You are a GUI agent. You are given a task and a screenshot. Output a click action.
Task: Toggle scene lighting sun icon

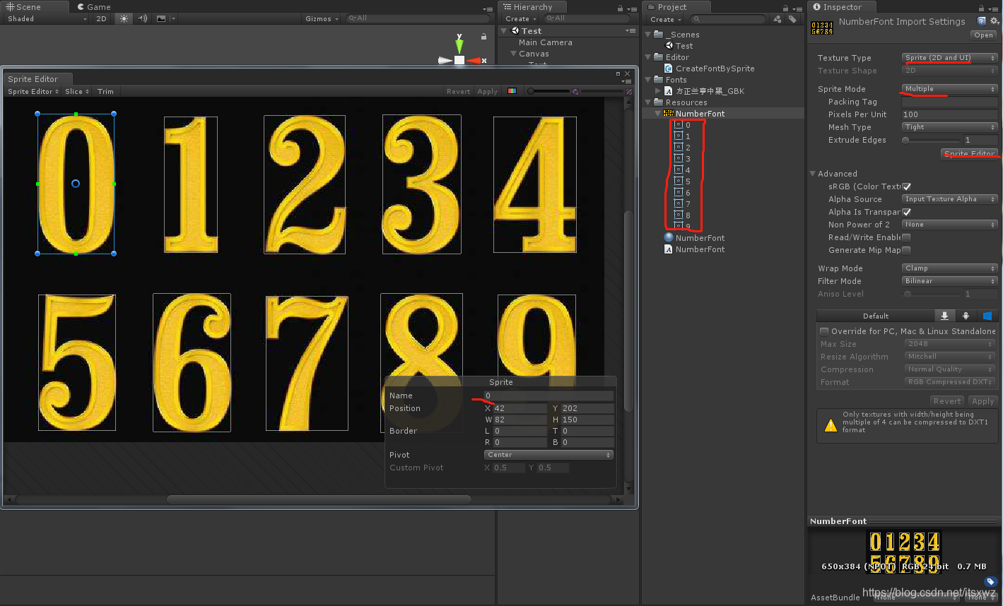point(124,19)
